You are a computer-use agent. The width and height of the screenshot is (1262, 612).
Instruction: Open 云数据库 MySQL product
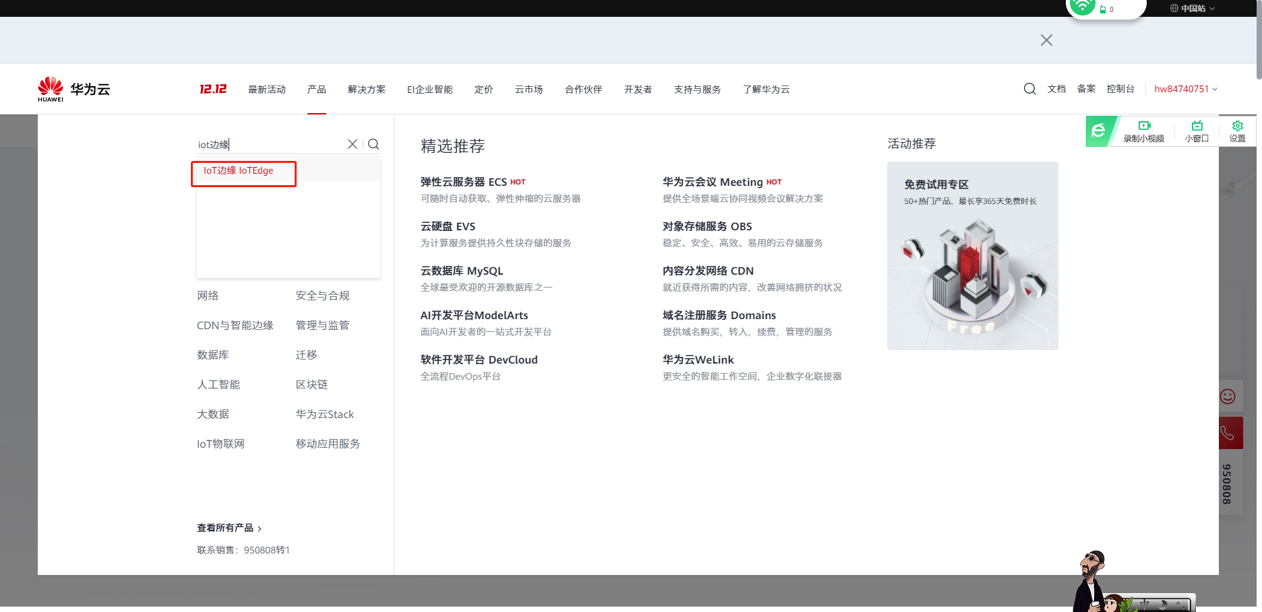tap(462, 271)
